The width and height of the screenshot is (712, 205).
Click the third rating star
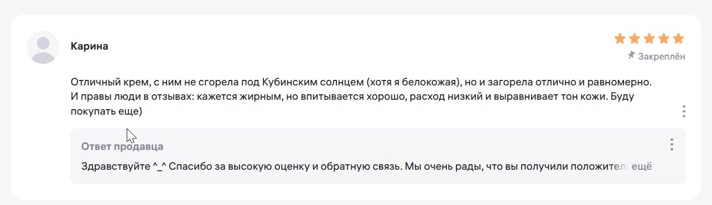[x=649, y=39]
